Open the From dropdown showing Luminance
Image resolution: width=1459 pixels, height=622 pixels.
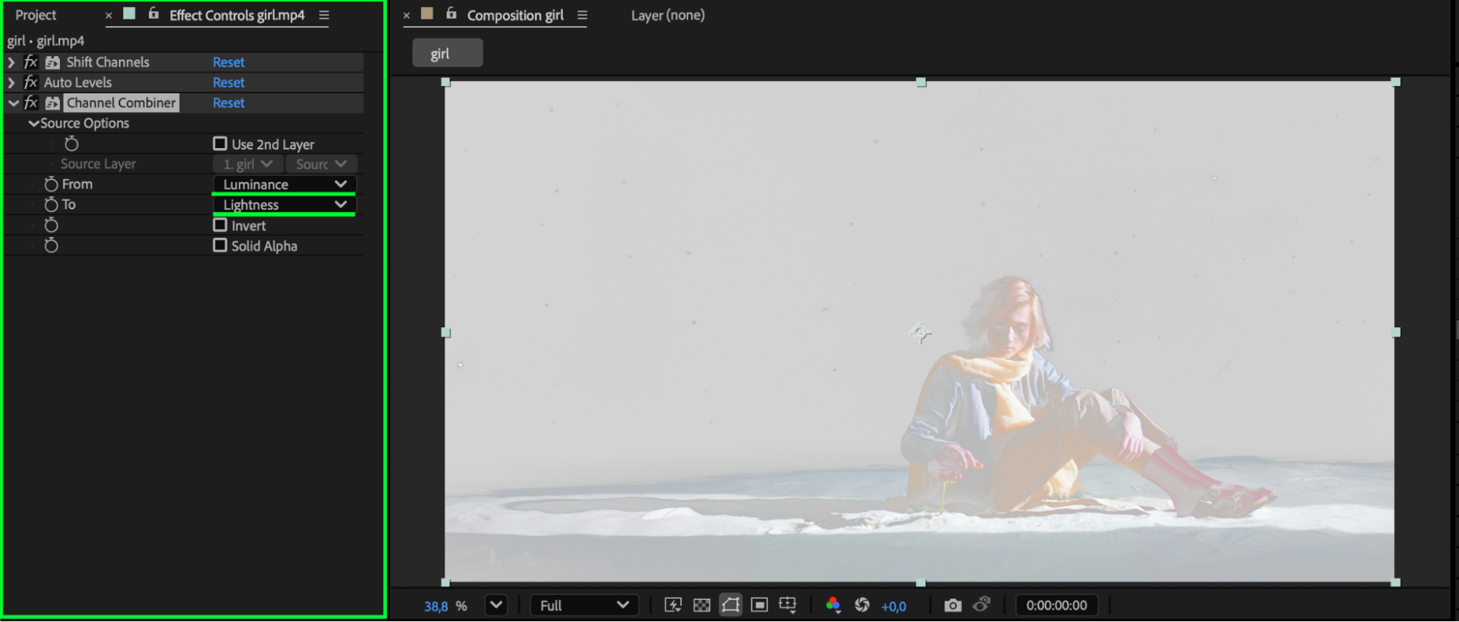[284, 184]
